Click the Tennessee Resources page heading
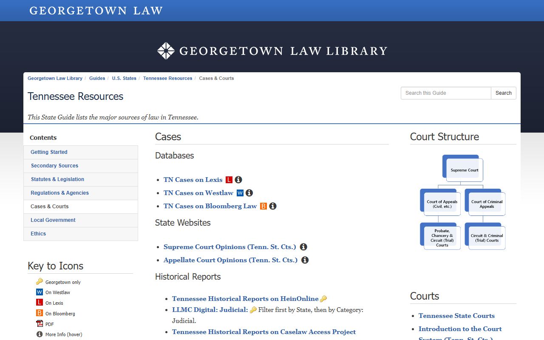Image resolution: width=544 pixels, height=340 pixels. pyautogui.click(x=75, y=96)
